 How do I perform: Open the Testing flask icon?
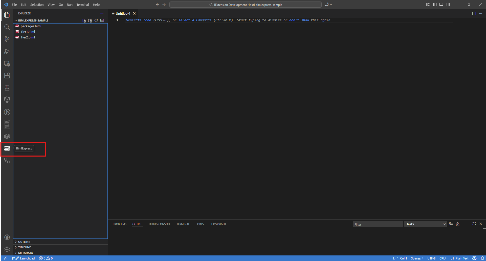[7, 88]
